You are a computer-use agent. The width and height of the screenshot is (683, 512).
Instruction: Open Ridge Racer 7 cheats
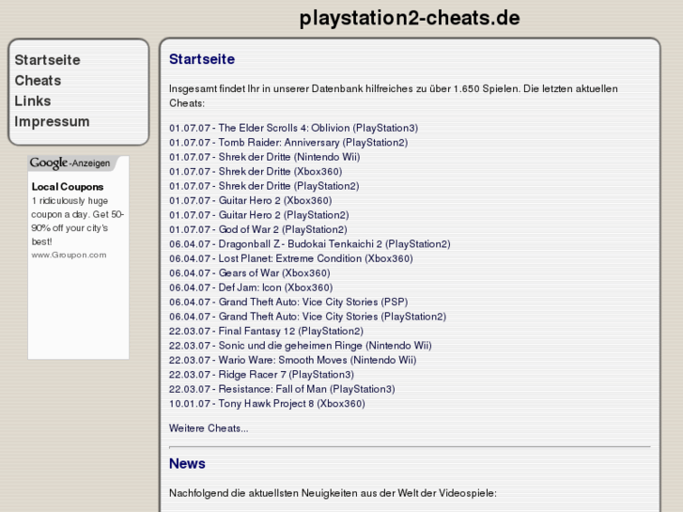(x=261, y=375)
